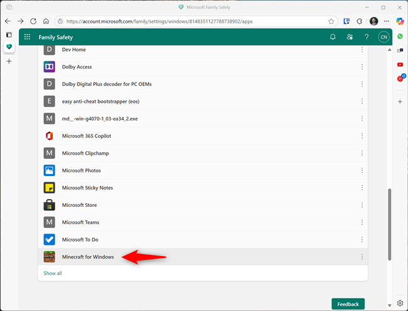Open the browser profile avatar
The width and height of the screenshot is (408, 311).
pyautogui.click(x=373, y=21)
